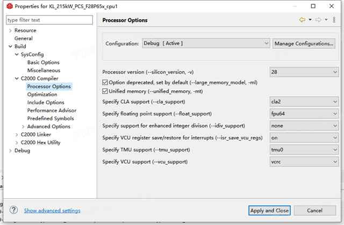Expand the Resource tree node

[x=10, y=31]
